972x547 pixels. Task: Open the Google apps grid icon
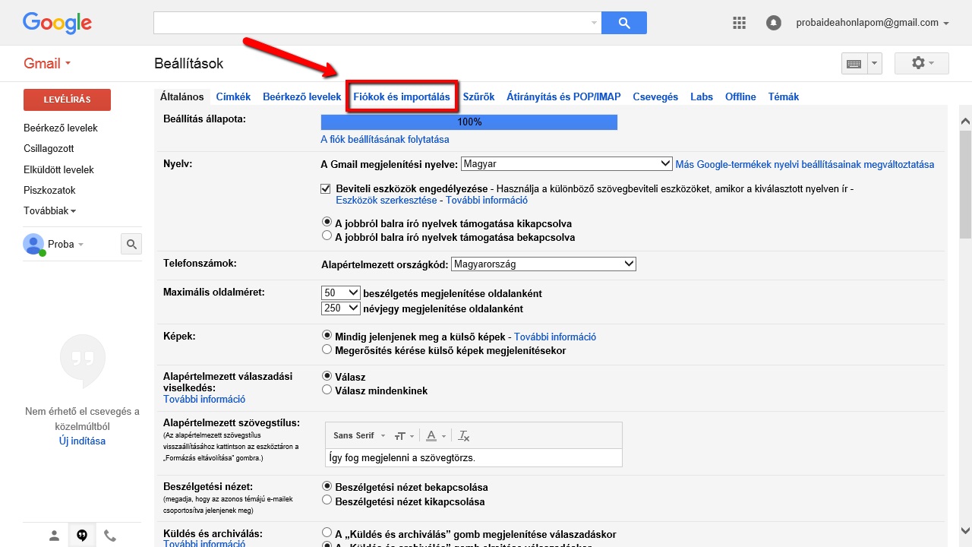[739, 23]
